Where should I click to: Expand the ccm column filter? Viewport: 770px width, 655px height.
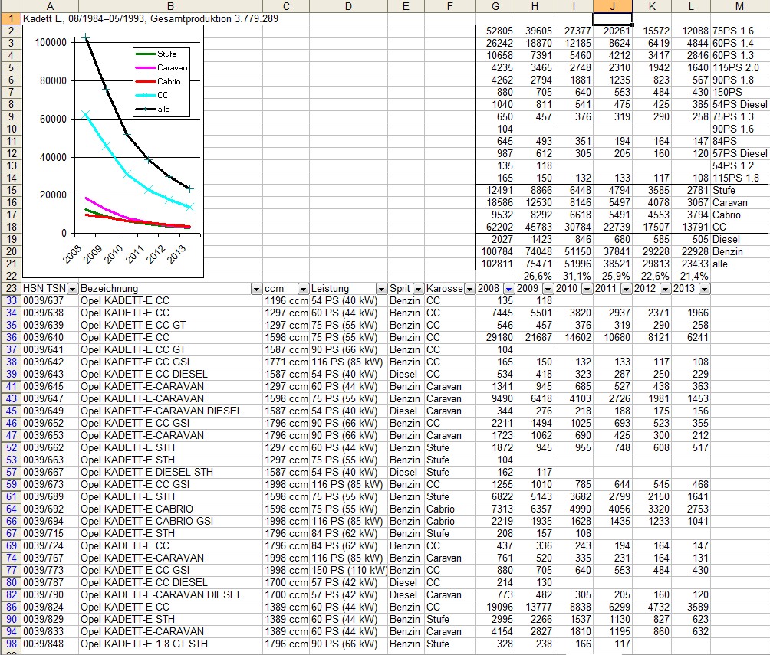tap(302, 289)
